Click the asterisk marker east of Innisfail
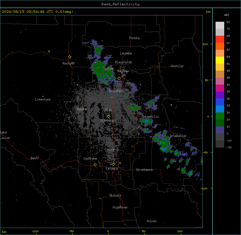The image size is (241, 235). [x=140, y=85]
